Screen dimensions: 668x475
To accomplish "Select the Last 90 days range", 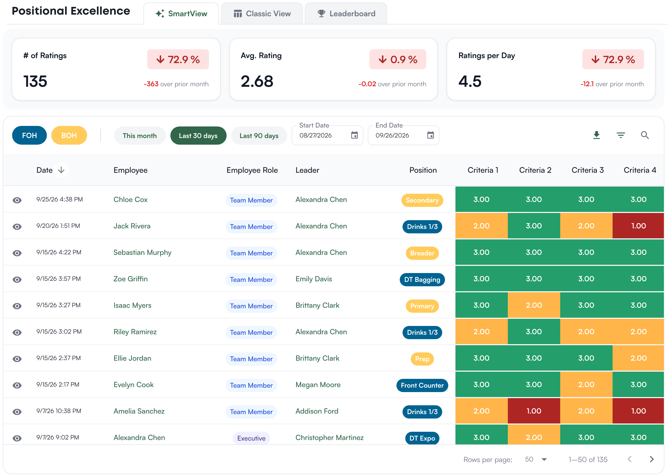I will pyautogui.click(x=259, y=136).
